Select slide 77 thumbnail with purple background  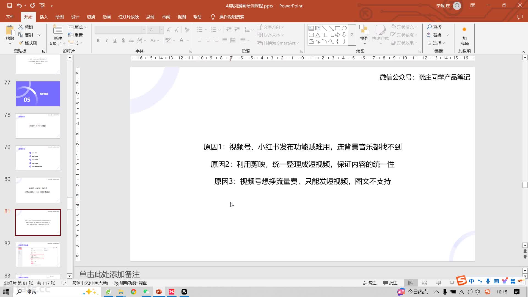(38, 94)
